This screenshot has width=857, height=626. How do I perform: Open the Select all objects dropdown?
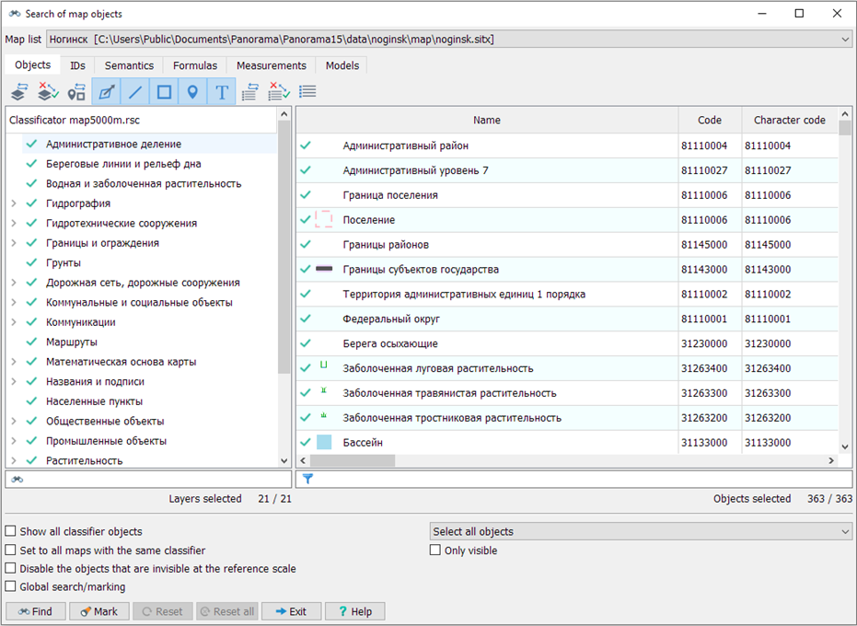click(x=845, y=532)
